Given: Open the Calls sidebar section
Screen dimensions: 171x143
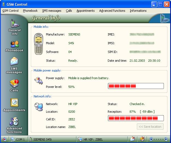Looking at the screenshot, I should (14, 86).
